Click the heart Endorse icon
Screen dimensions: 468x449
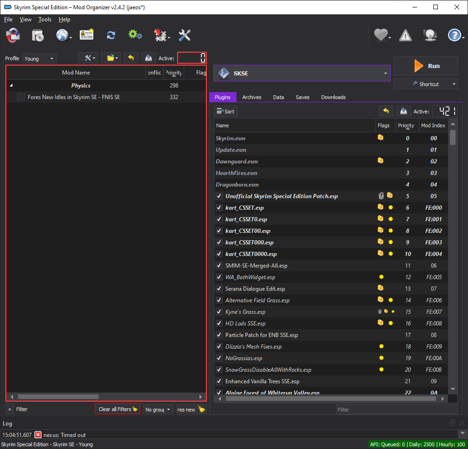tap(381, 35)
